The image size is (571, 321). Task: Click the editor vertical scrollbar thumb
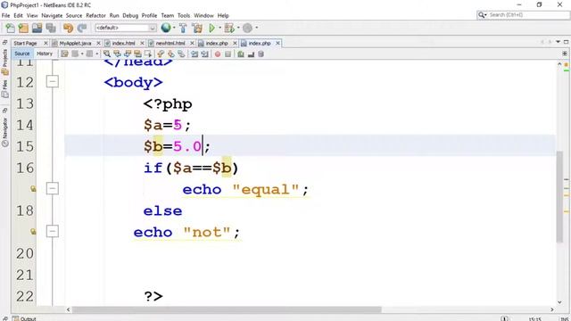point(559,197)
